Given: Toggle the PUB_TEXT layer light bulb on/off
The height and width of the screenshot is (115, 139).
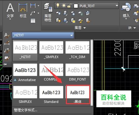Looking at the screenshot, I should pos(58,6).
